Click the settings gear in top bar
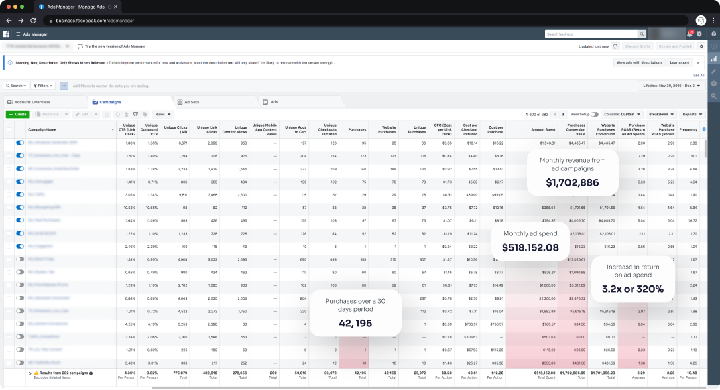 click(699, 34)
